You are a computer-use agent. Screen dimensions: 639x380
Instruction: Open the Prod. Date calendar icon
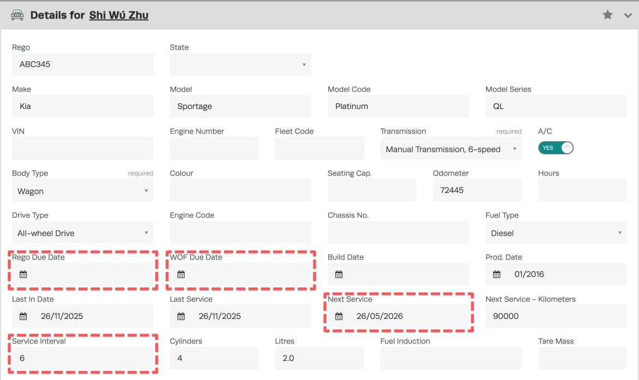[496, 275]
